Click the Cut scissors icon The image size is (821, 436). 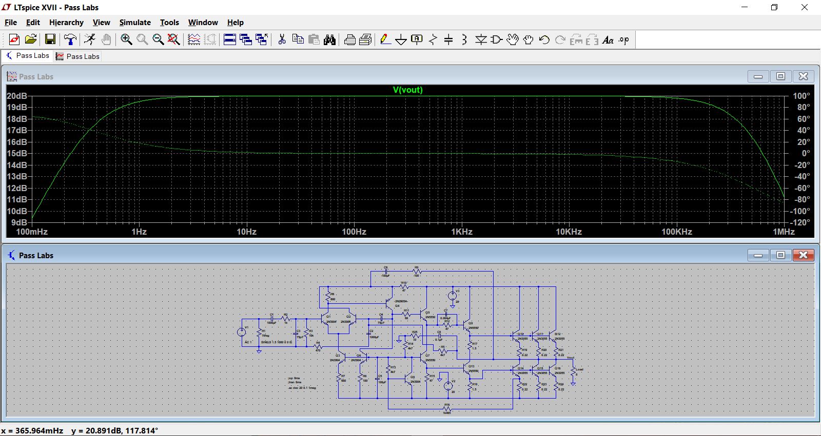pyautogui.click(x=282, y=39)
